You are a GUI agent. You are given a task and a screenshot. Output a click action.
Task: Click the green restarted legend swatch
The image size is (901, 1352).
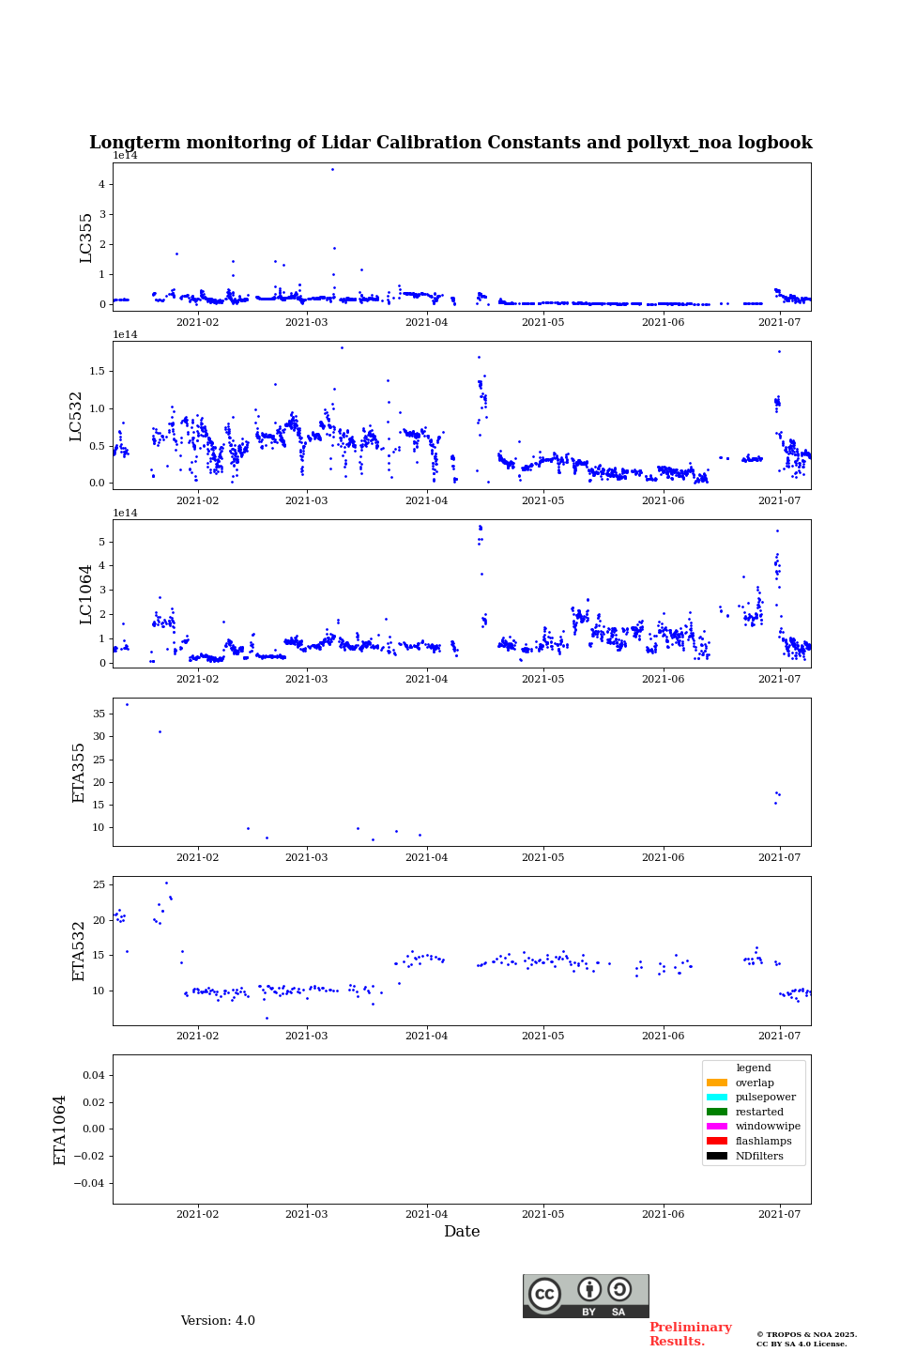point(716,1112)
